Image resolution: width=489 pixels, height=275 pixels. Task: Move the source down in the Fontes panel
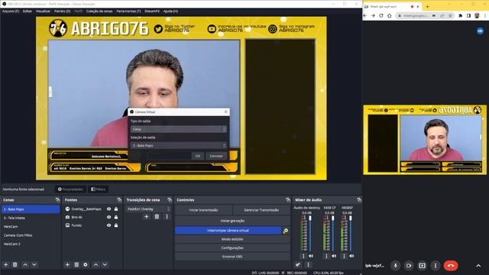(x=105, y=265)
